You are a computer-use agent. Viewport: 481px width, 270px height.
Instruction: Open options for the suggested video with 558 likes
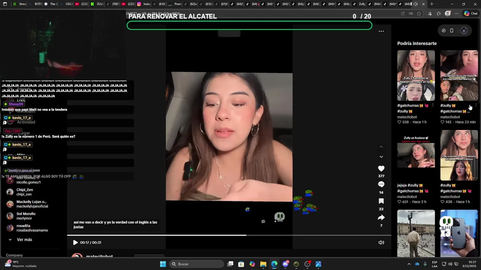tap(433, 105)
